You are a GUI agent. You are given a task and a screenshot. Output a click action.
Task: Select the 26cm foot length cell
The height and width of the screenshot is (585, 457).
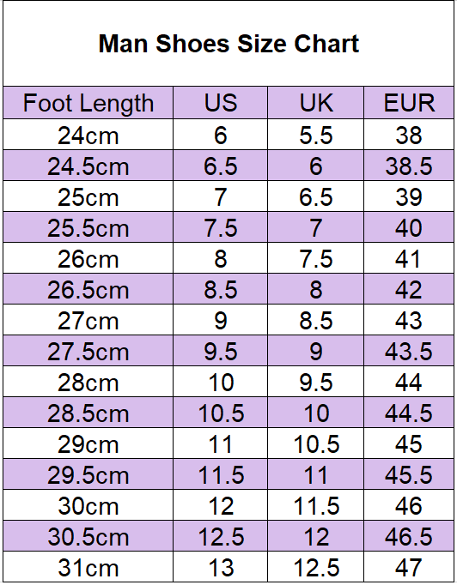pos(88,258)
